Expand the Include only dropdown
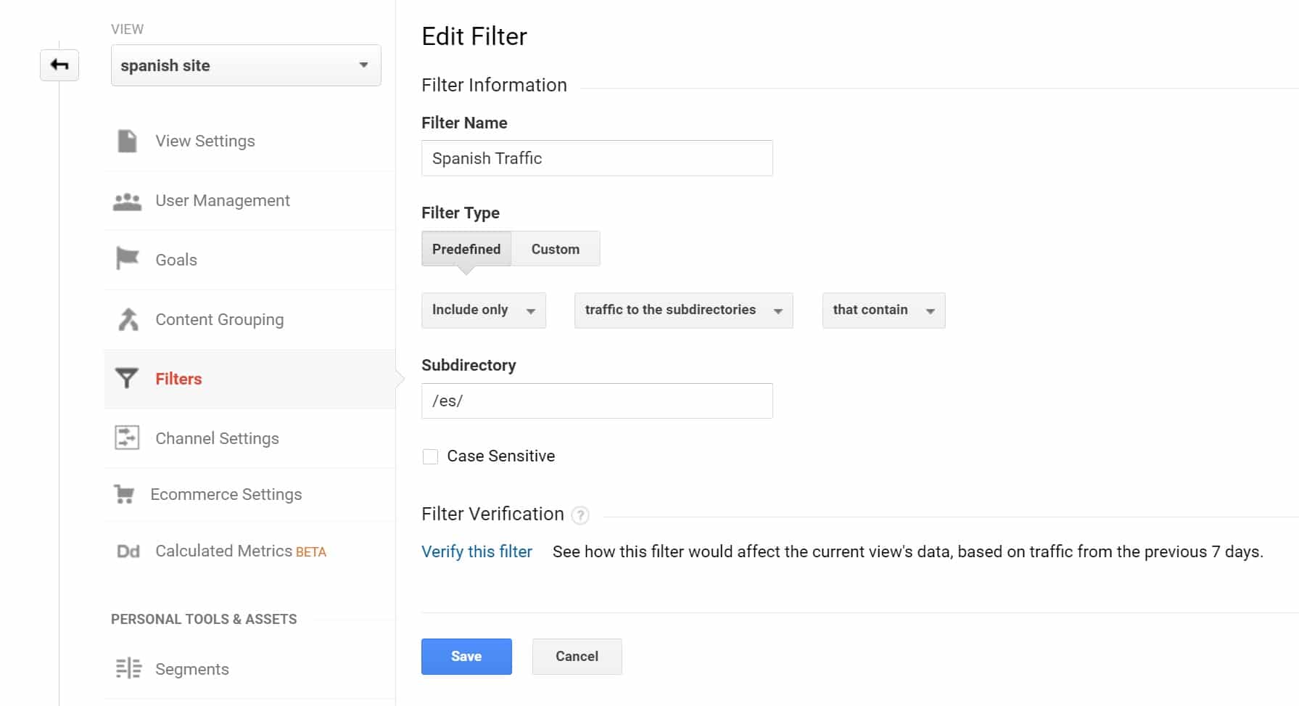 [483, 311]
